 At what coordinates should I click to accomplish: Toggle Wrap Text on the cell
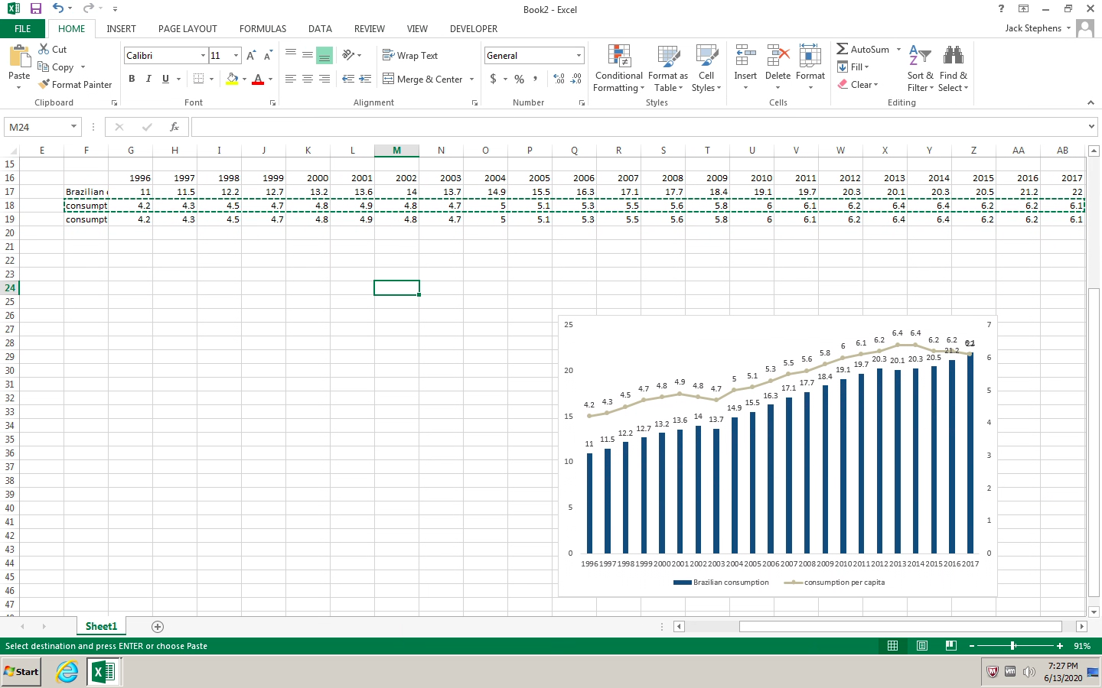pyautogui.click(x=410, y=56)
